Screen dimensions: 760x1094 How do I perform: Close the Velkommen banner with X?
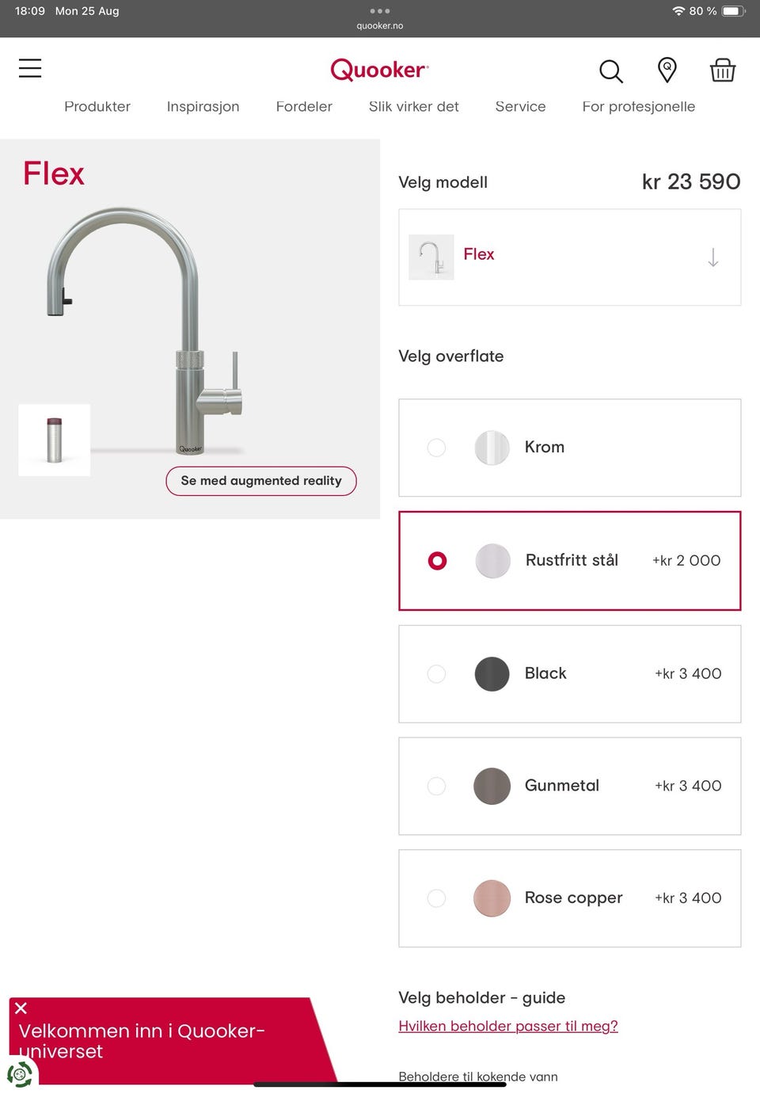[21, 1008]
